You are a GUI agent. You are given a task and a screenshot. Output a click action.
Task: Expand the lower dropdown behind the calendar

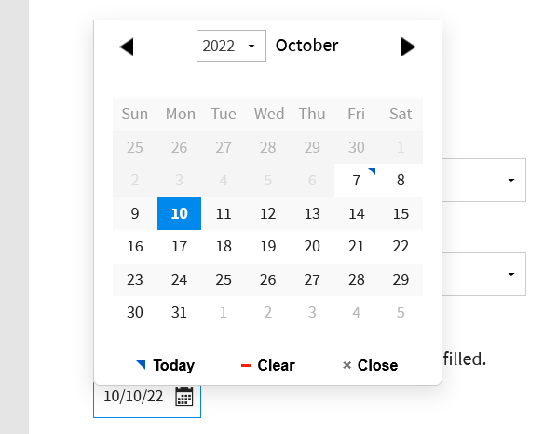click(x=483, y=274)
